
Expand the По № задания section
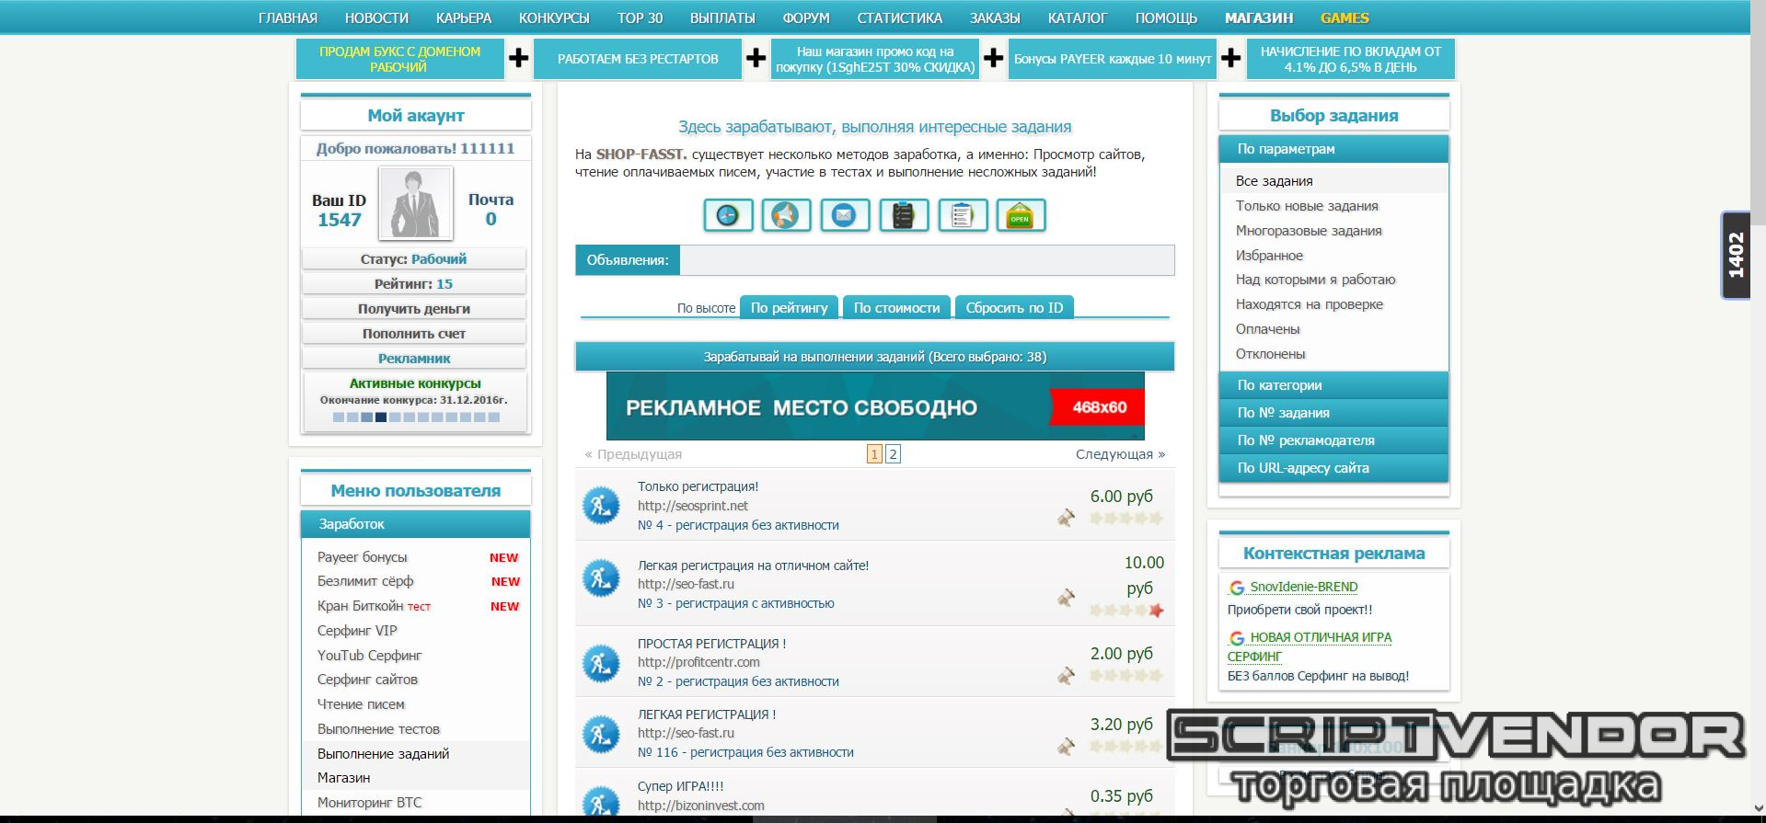pyautogui.click(x=1333, y=413)
